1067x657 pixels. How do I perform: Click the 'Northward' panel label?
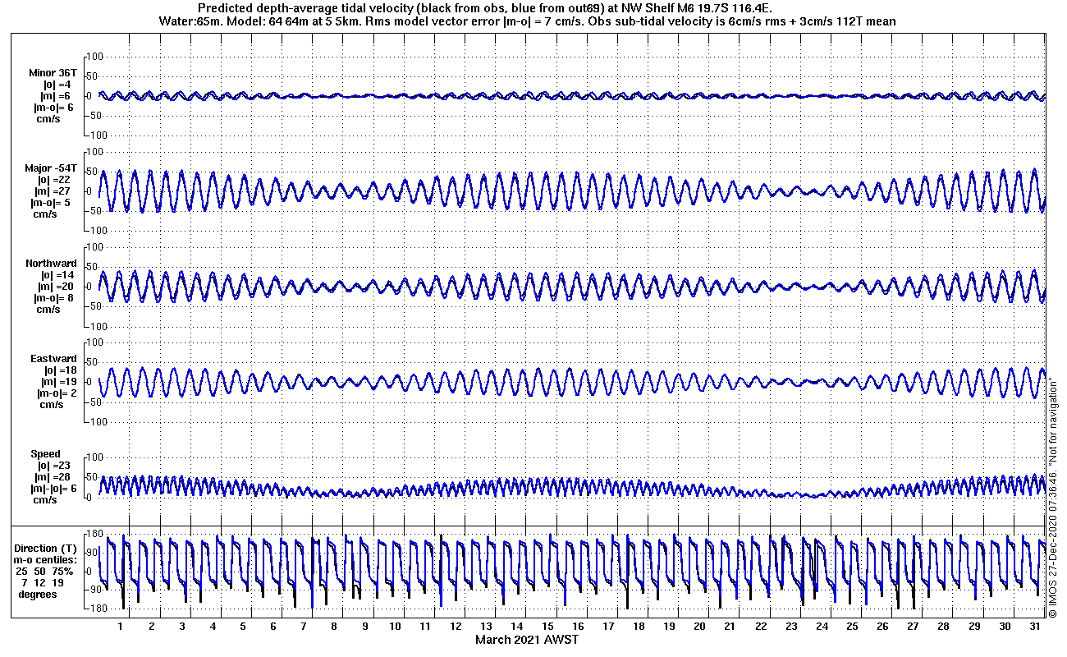click(51, 263)
